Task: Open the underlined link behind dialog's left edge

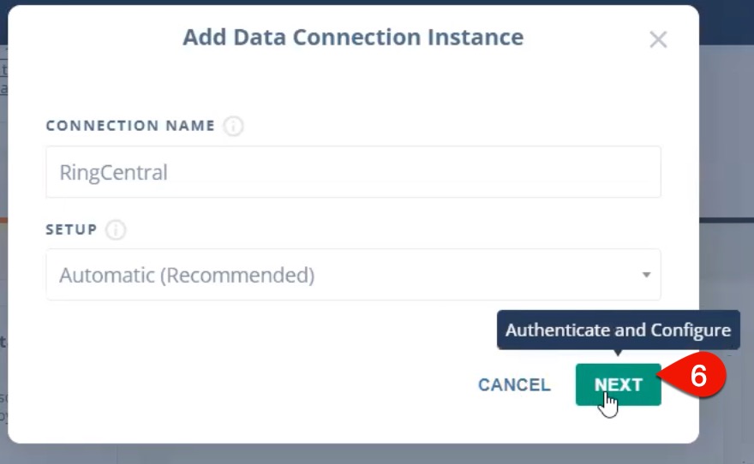Action: [x=3, y=80]
